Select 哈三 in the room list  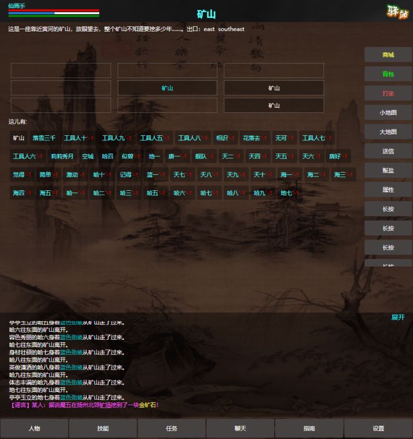point(129,193)
